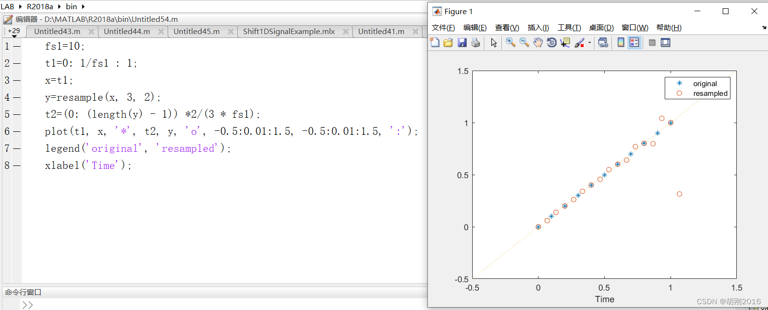Click the command window prompt
The width and height of the screenshot is (768, 310).
tap(27, 305)
